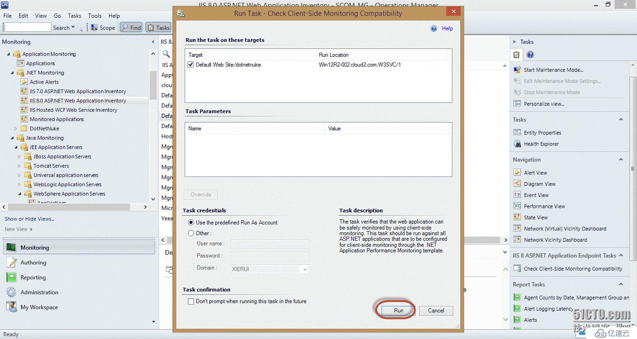Select the Other credentials radio option
The width and height of the screenshot is (637, 339).
pyautogui.click(x=191, y=233)
